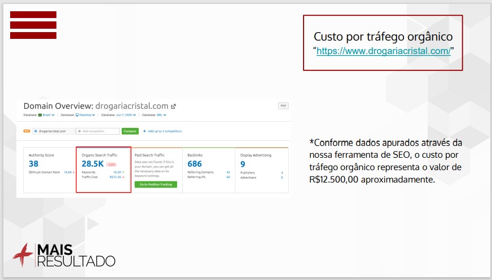The image size is (492, 280).
Task: Click Add up to 3 competitors link
Action: [162, 131]
